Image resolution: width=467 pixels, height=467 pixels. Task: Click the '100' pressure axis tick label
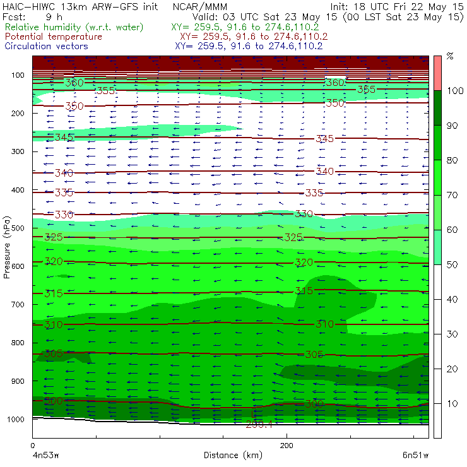click(18, 75)
